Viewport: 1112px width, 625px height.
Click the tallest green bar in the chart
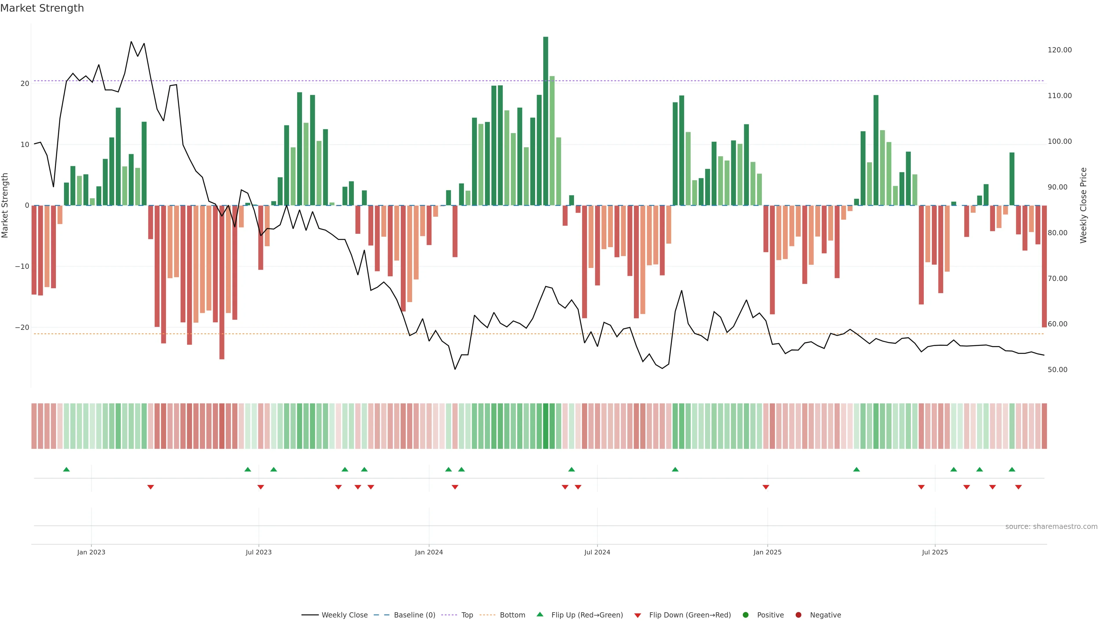[546, 121]
